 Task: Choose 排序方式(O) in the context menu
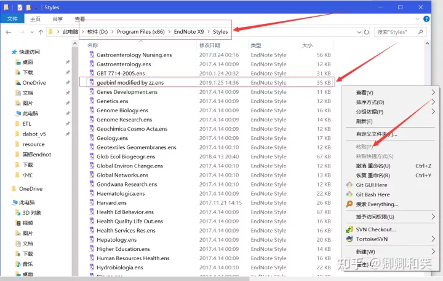click(370, 102)
